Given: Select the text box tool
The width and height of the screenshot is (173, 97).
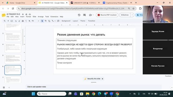Looking at the screenshot, I should tap(46, 21).
